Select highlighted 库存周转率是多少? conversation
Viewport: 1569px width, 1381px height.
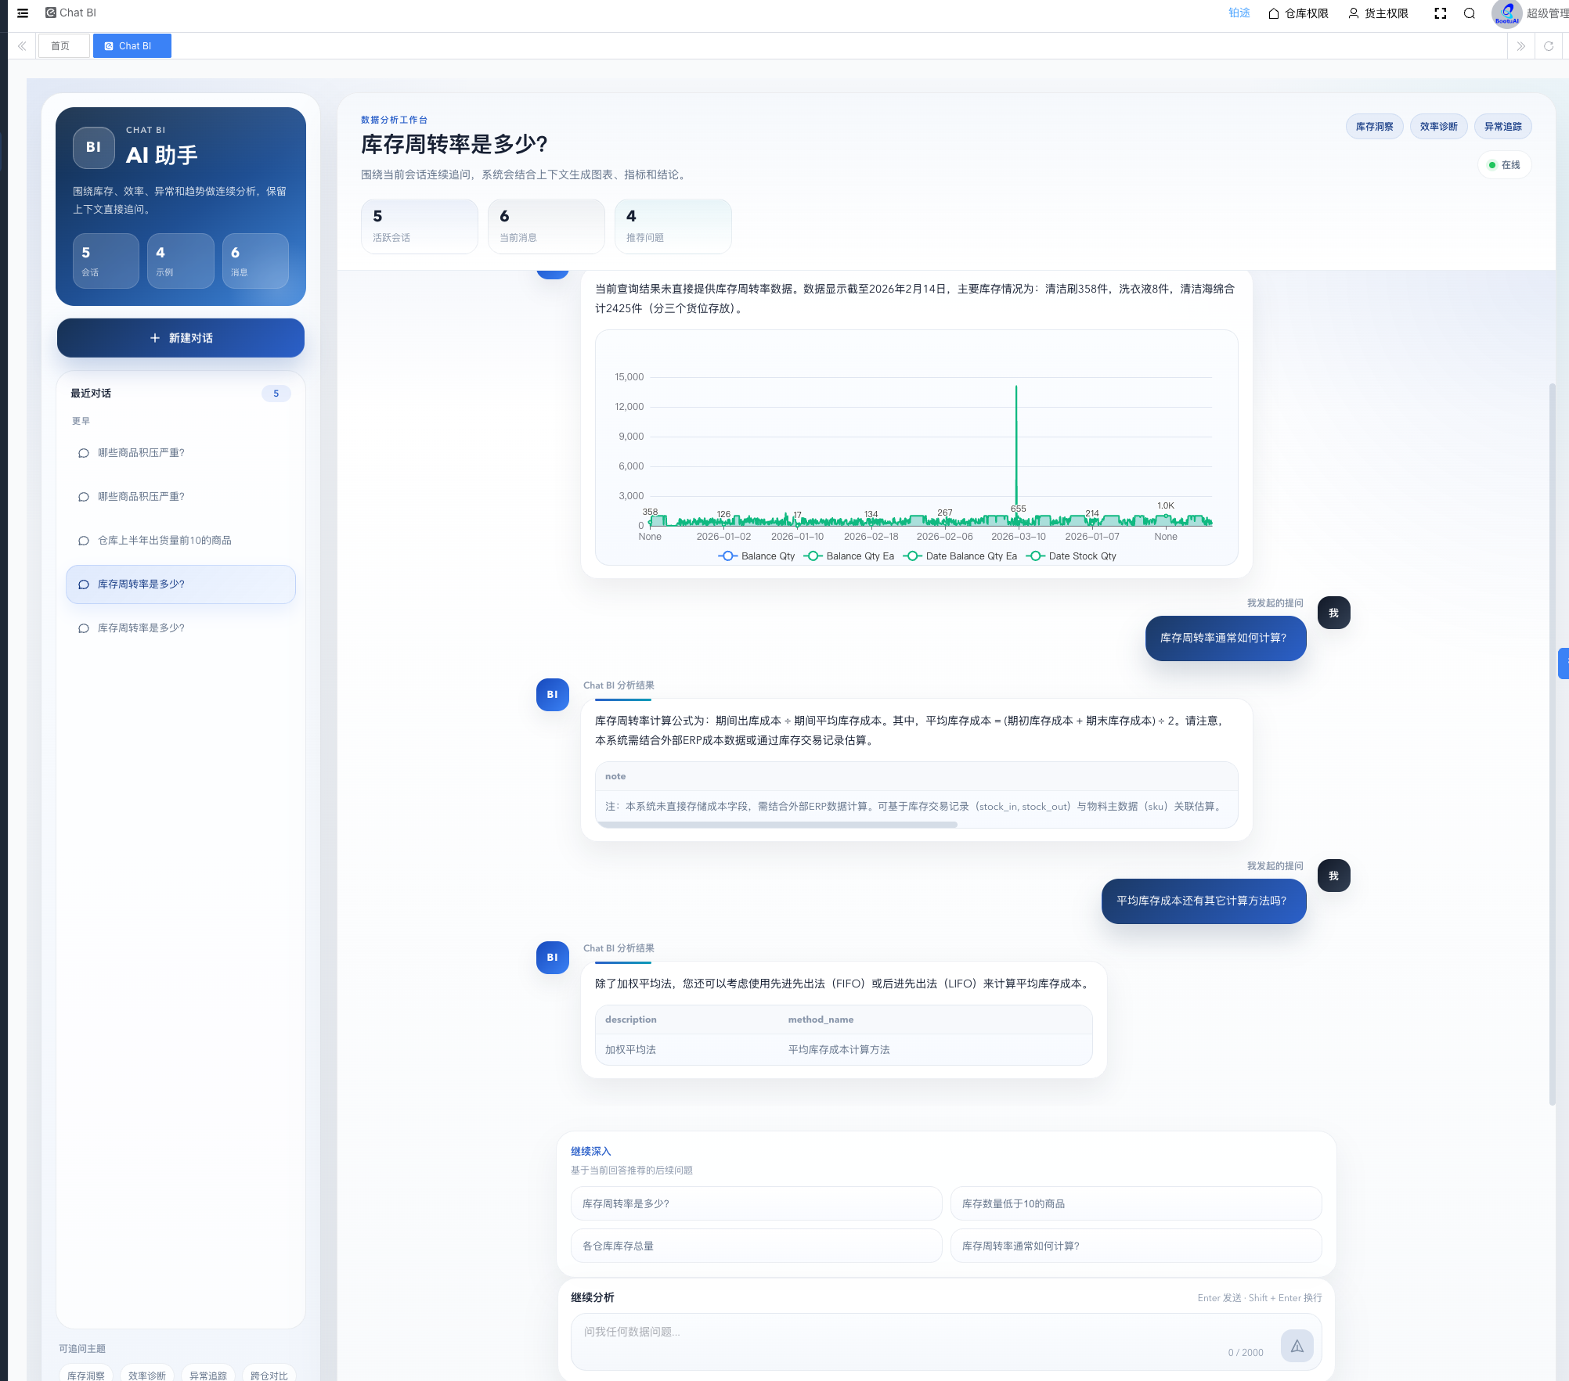181,584
